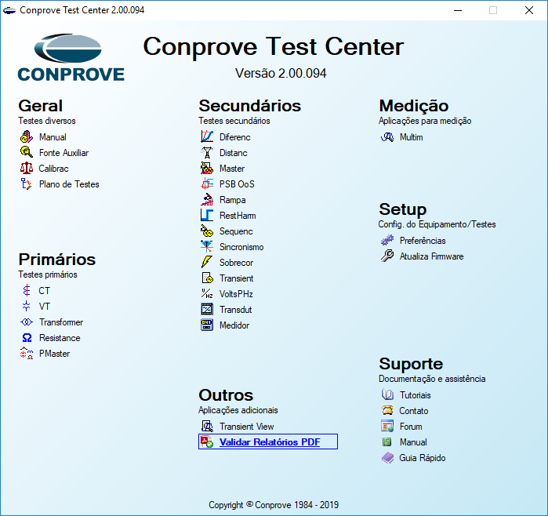Open Tutoriais under Suporte
Viewport: 548px width, 516px height.
pyautogui.click(x=416, y=395)
